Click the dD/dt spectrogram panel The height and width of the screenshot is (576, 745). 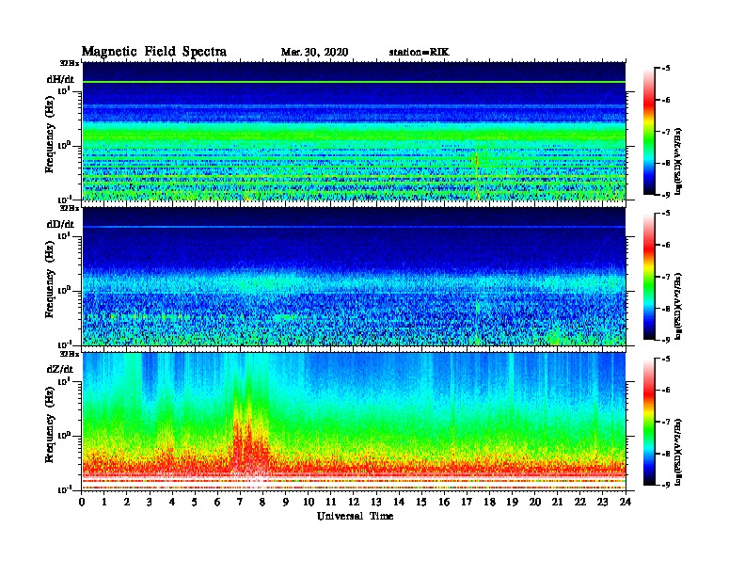pos(354,277)
